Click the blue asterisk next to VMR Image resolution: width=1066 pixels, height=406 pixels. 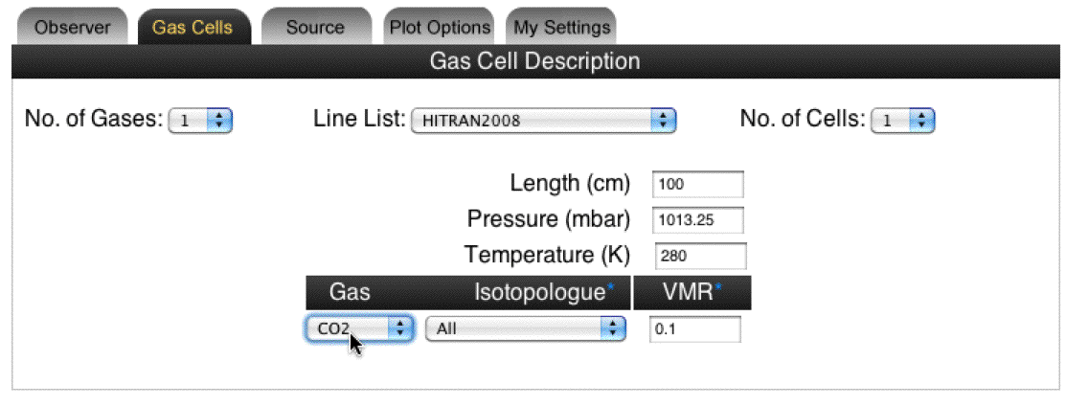tap(718, 288)
